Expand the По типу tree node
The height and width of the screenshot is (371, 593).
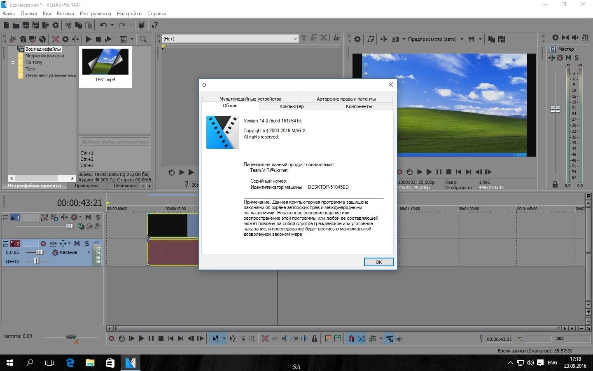pyautogui.click(x=13, y=63)
